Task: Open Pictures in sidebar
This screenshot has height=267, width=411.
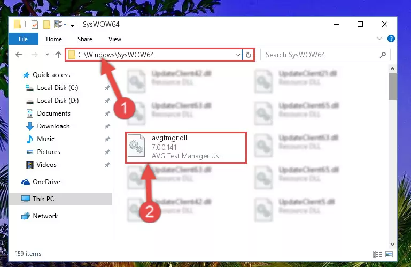Action: coord(43,152)
